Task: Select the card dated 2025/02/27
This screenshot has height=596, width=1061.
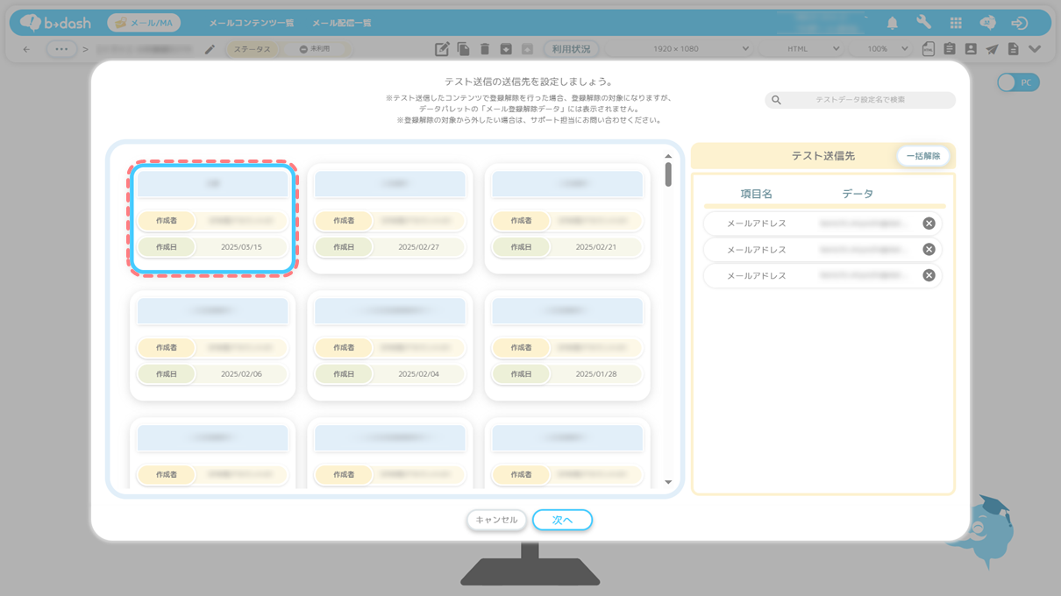Action: (390, 218)
